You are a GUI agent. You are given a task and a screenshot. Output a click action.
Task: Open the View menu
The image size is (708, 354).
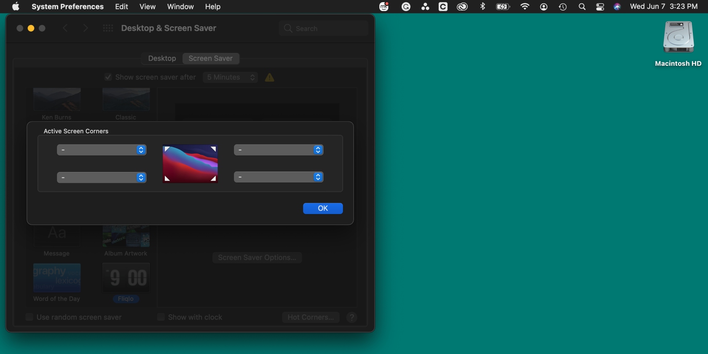coord(147,6)
